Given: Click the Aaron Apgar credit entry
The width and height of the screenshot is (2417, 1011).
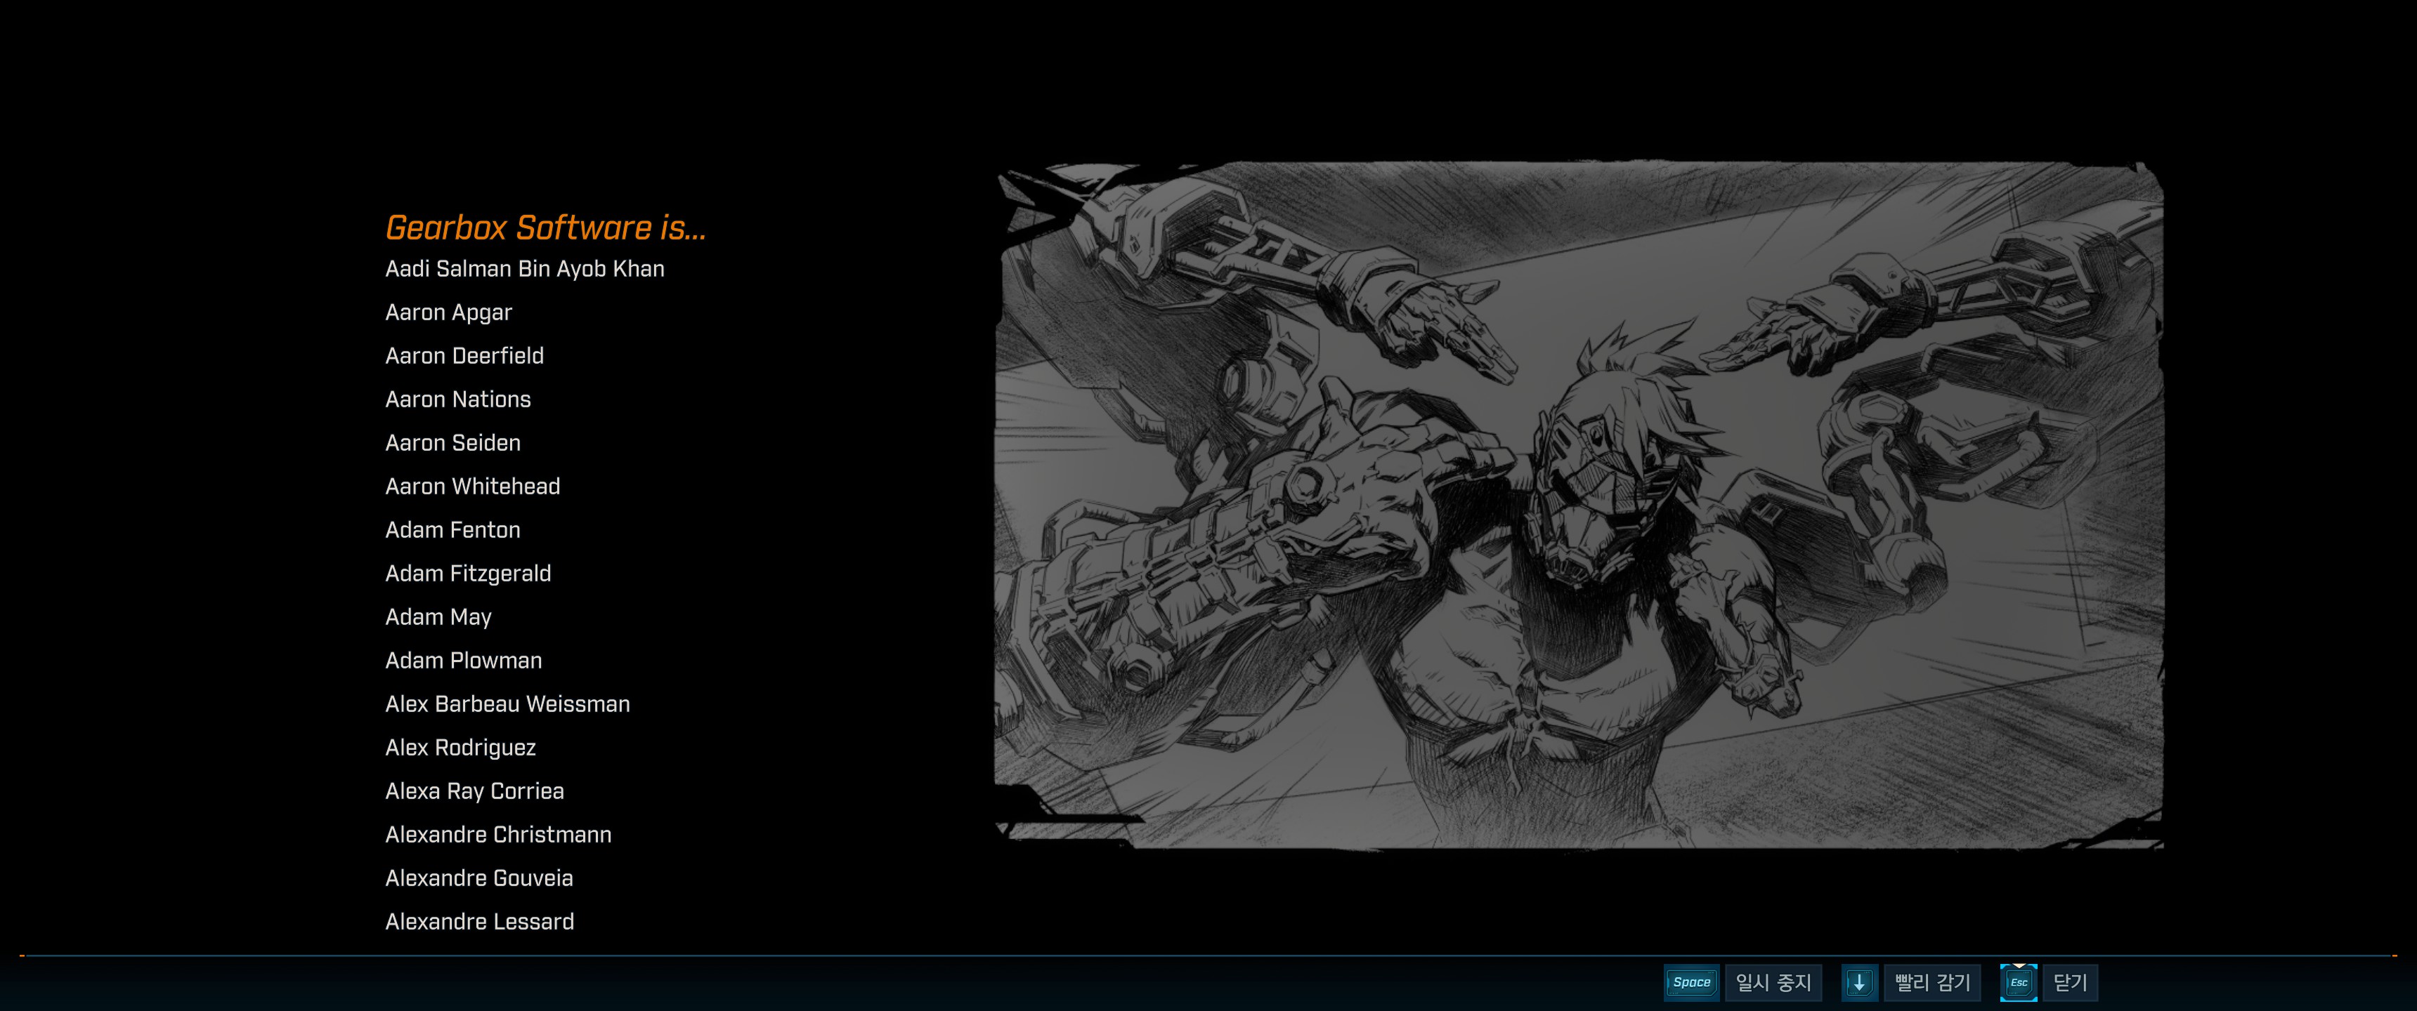Looking at the screenshot, I should (448, 312).
